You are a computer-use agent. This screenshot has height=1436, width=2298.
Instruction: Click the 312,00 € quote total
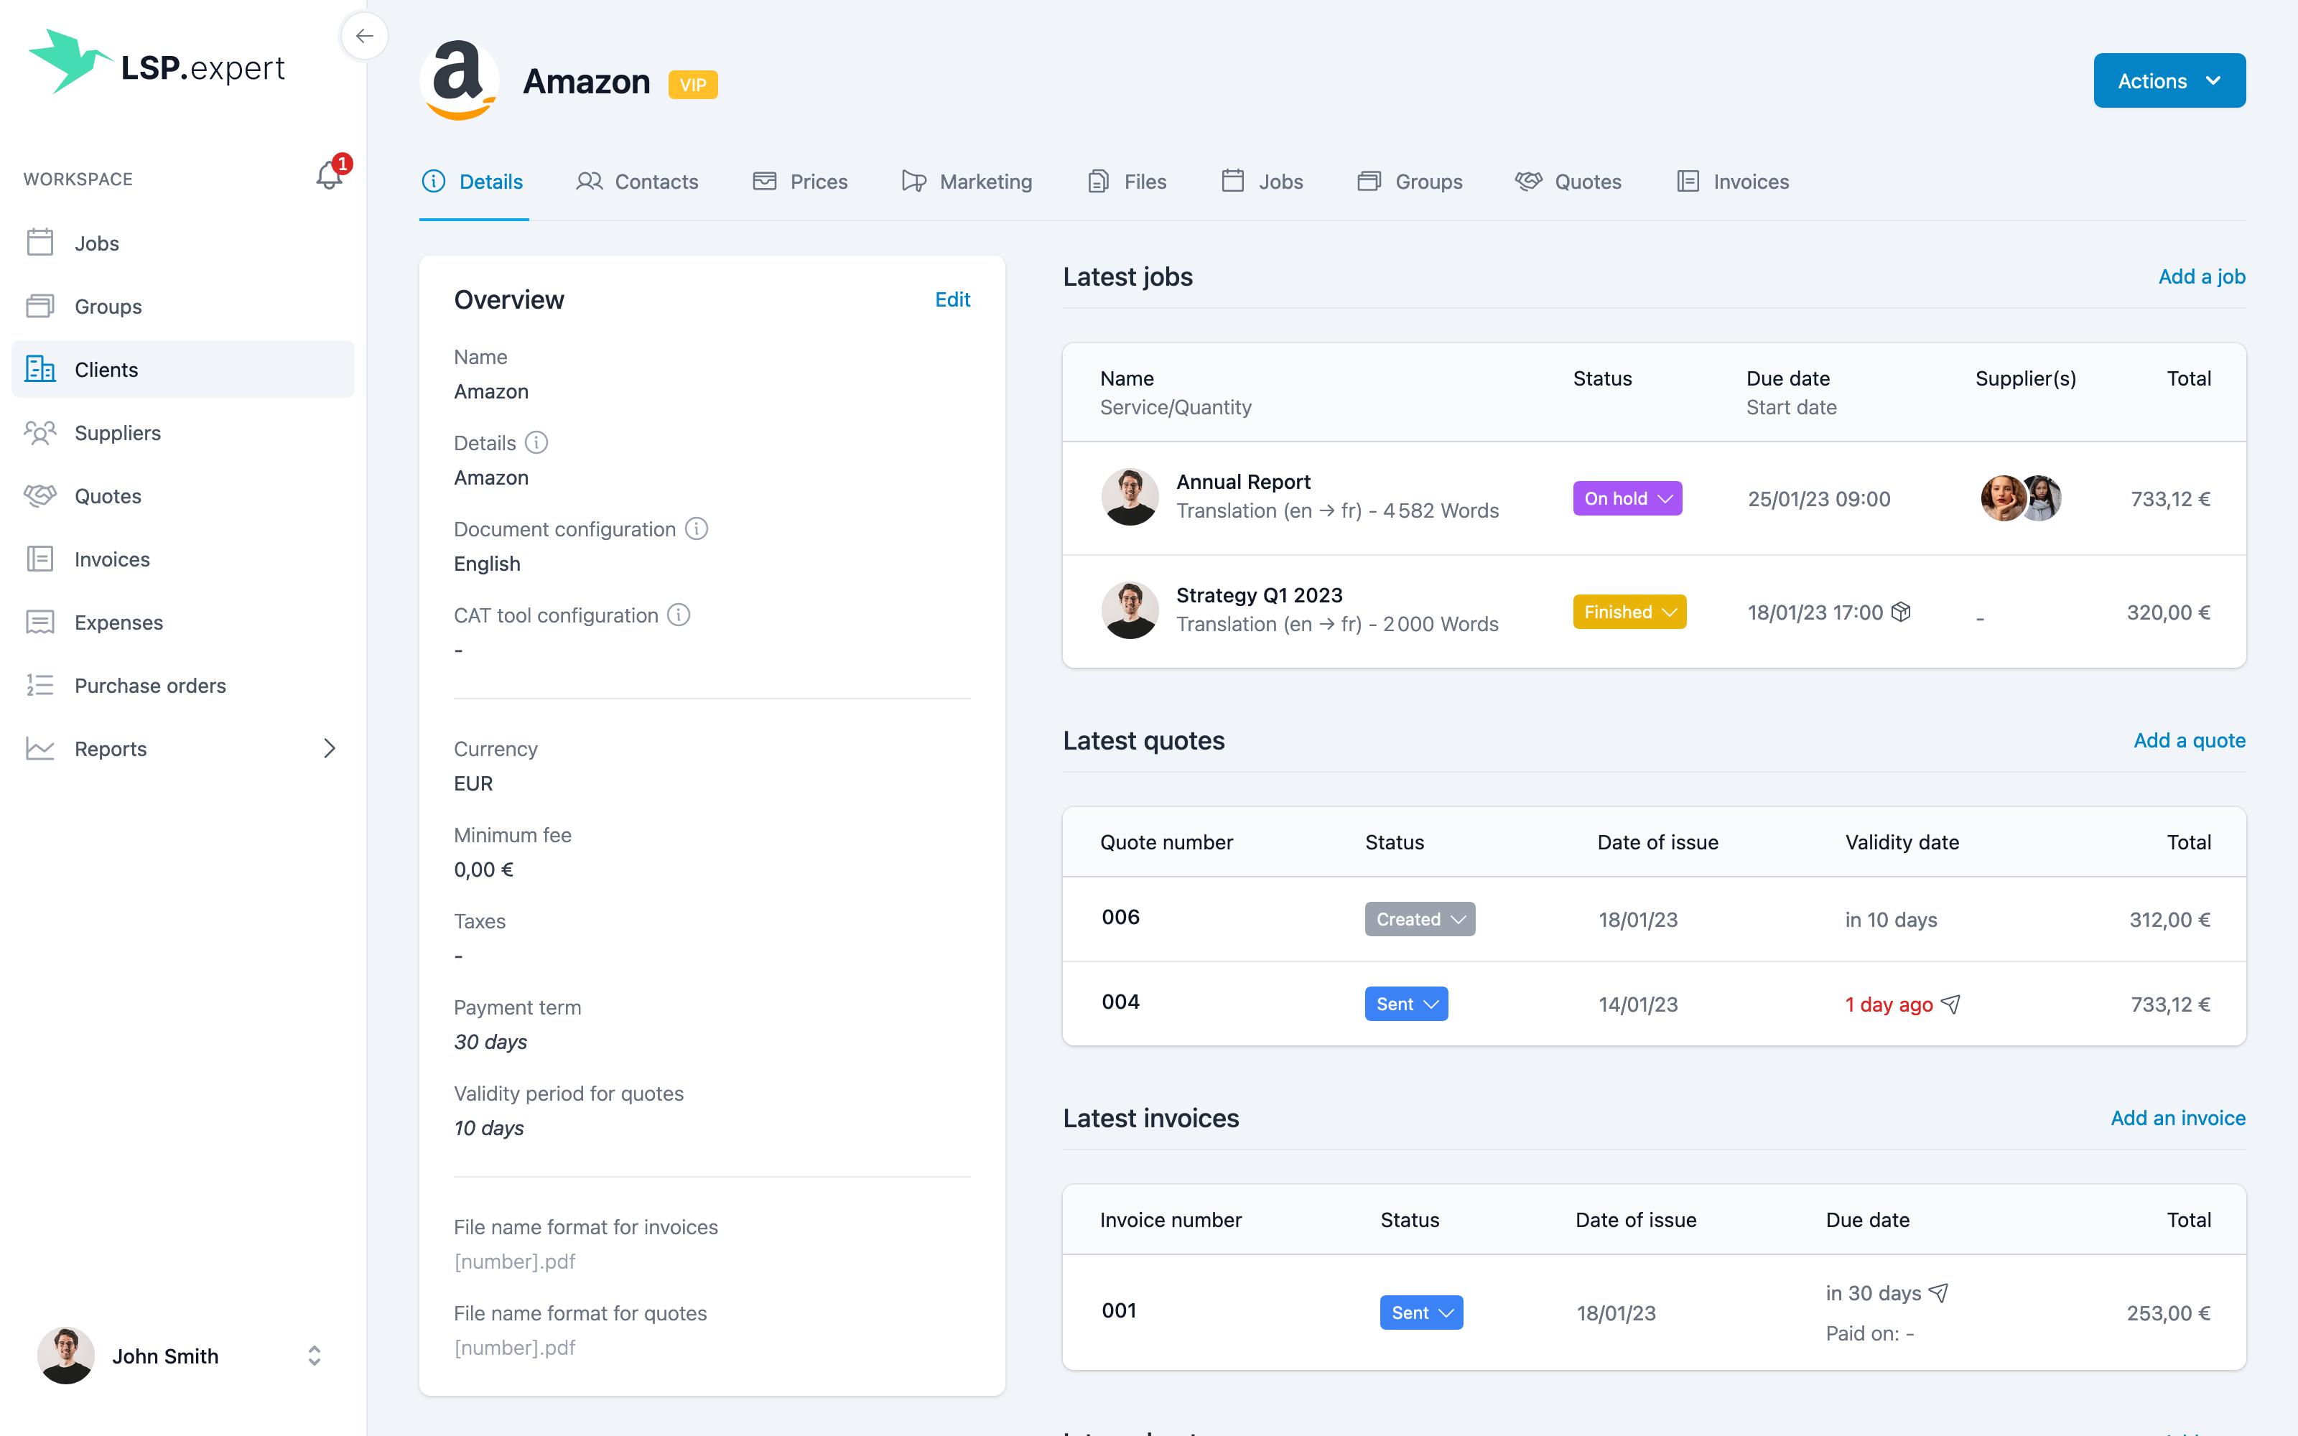[2169, 919]
